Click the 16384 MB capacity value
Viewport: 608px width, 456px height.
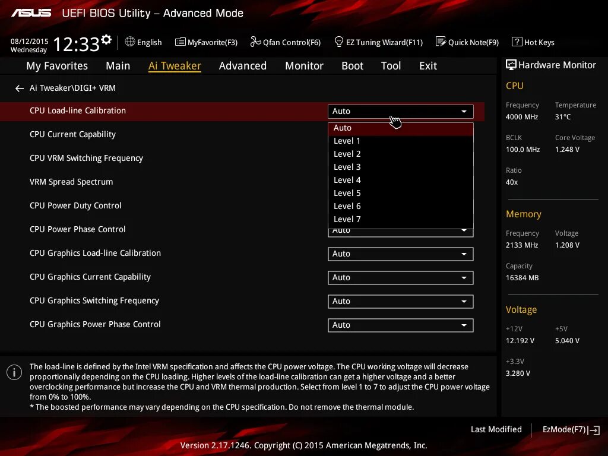(x=522, y=278)
